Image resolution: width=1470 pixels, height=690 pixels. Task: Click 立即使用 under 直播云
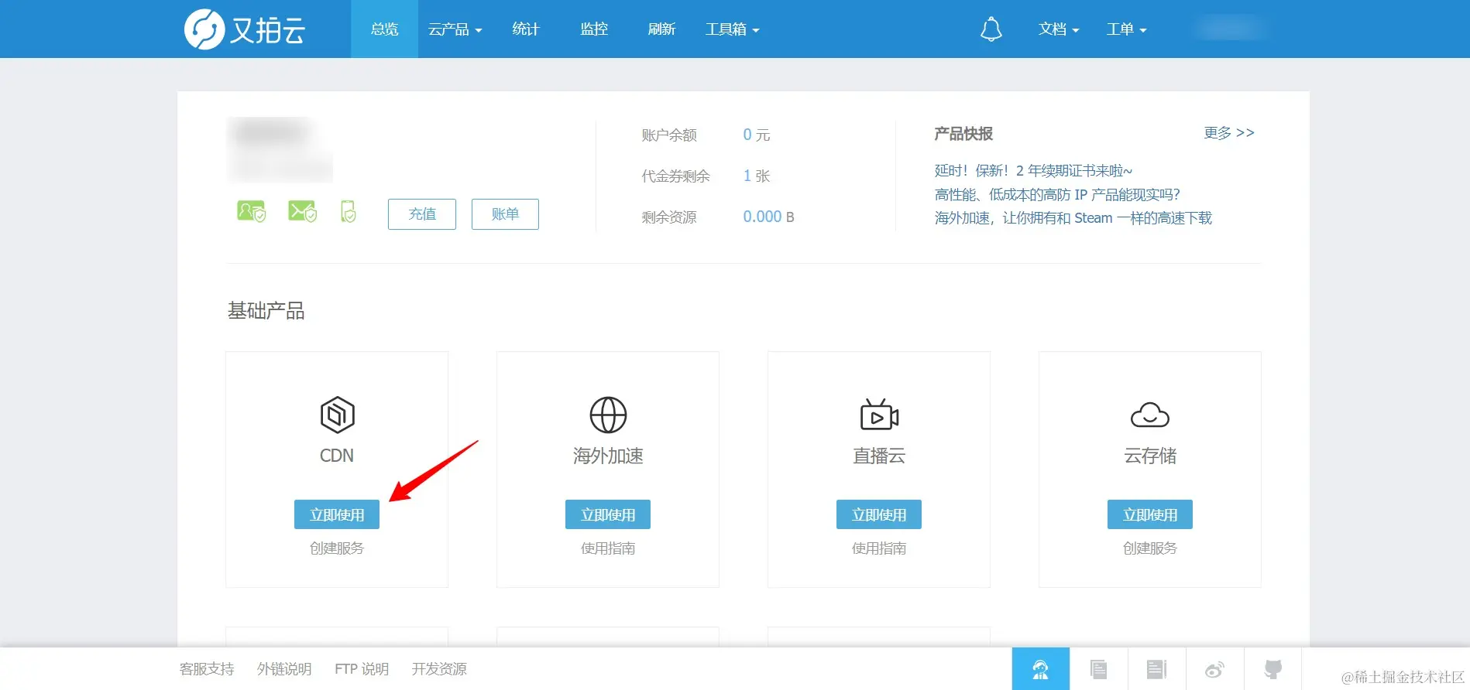click(x=879, y=514)
